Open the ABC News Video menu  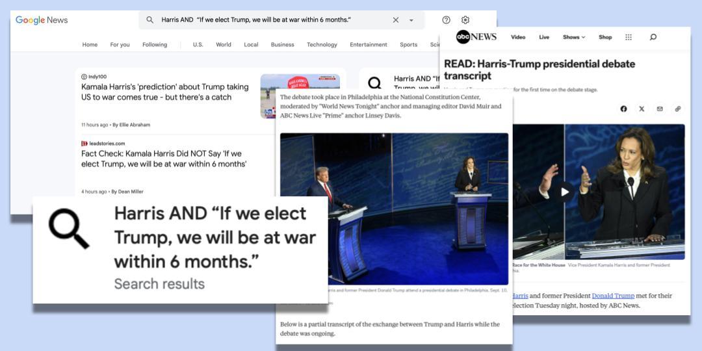[x=518, y=37]
